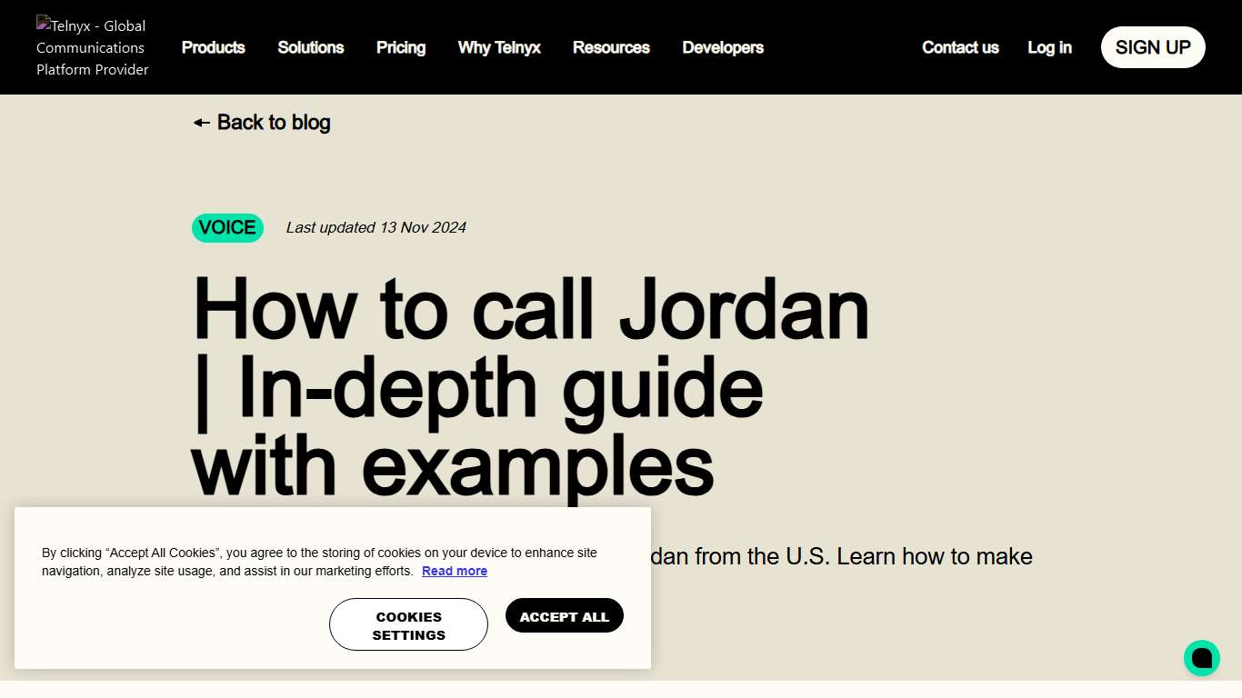Open COOKIES SETTINGS preferences

coord(408,624)
